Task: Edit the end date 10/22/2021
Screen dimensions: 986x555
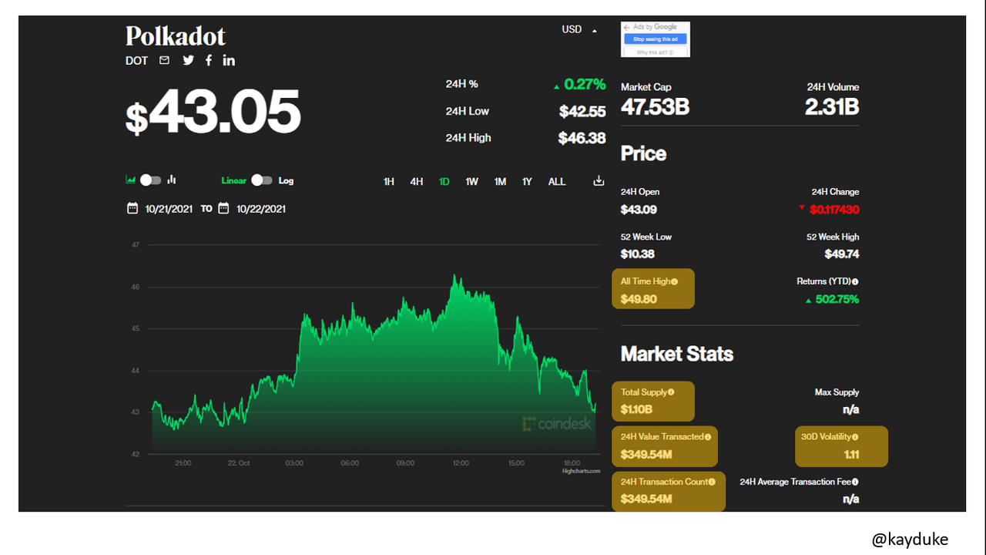Action: click(x=261, y=208)
